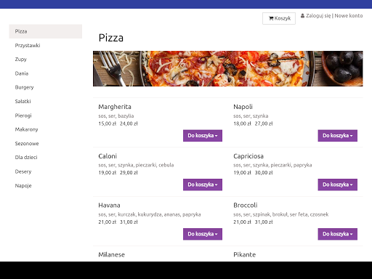Add Broccoli pizza to cart
Screen dimensions: 372x279
coord(338,234)
